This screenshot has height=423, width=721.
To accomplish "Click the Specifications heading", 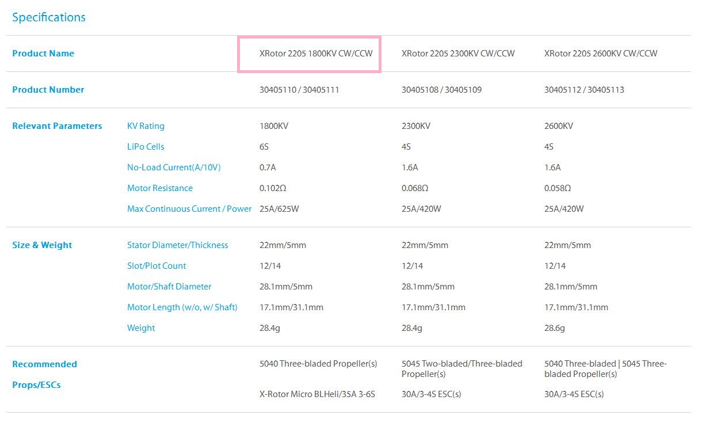I will [x=49, y=17].
